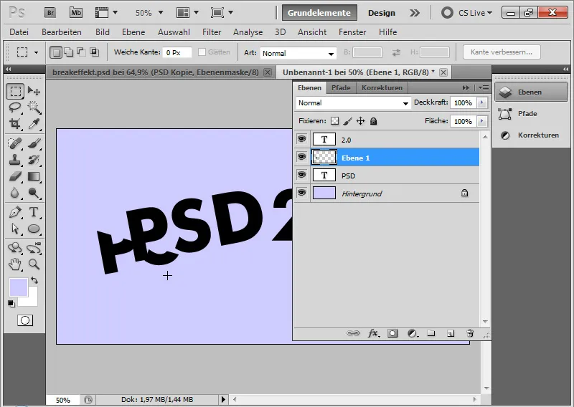Image resolution: width=574 pixels, height=407 pixels.
Task: Switch to breakeffekt.psd document tab
Action: click(x=155, y=72)
